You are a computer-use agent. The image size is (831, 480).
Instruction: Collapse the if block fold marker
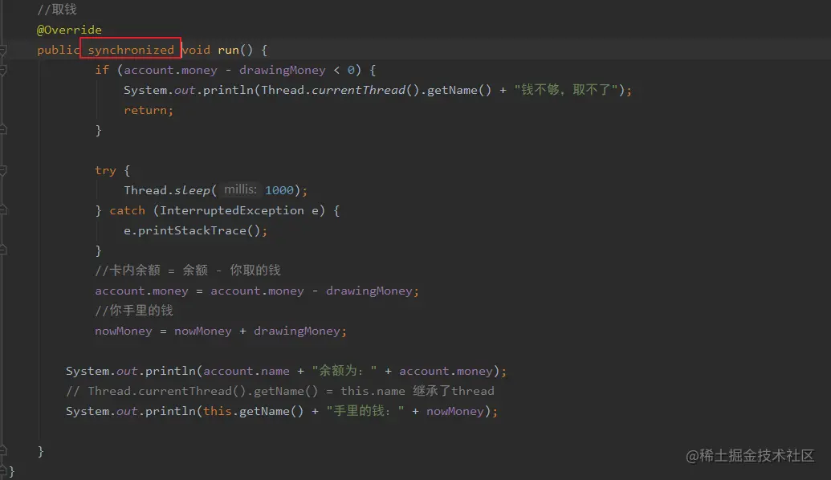pos(3,70)
